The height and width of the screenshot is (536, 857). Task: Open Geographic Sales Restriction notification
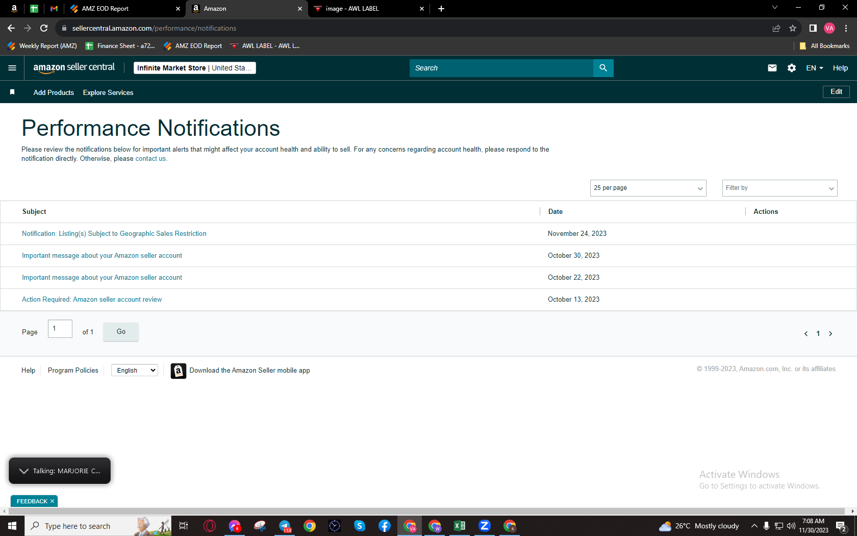pos(114,234)
